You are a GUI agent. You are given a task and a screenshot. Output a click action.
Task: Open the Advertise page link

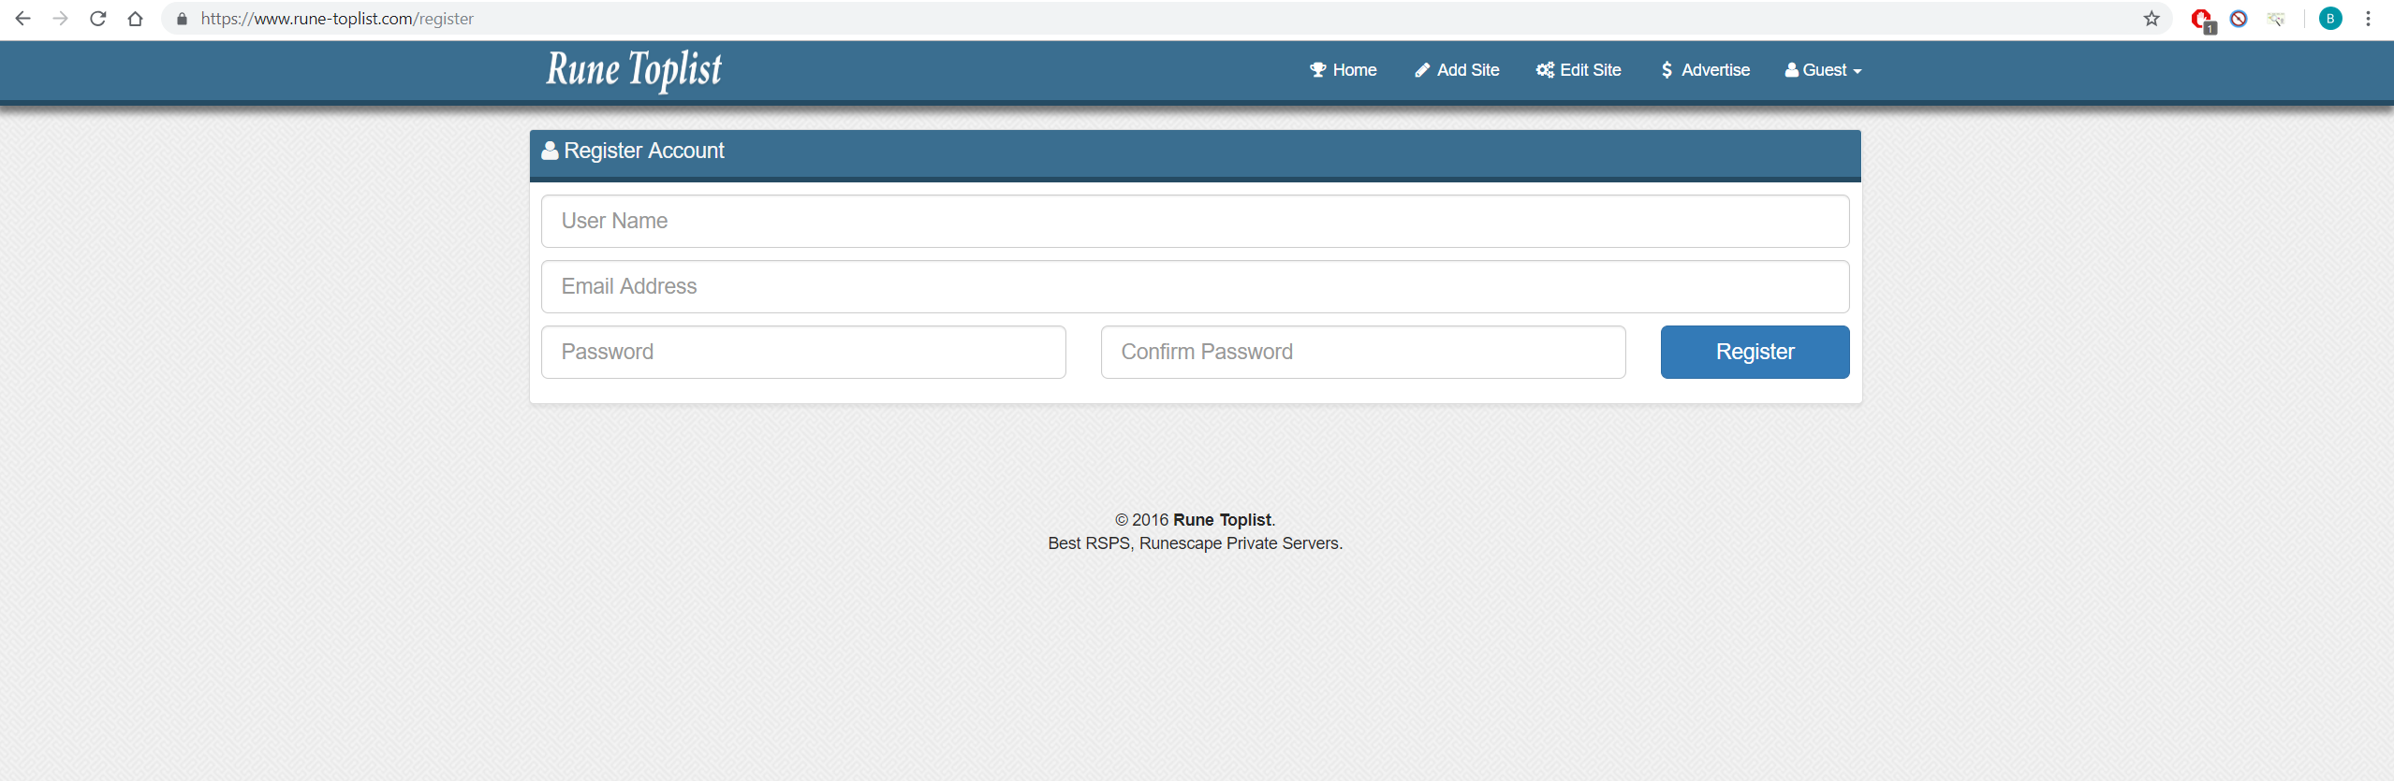click(1705, 70)
